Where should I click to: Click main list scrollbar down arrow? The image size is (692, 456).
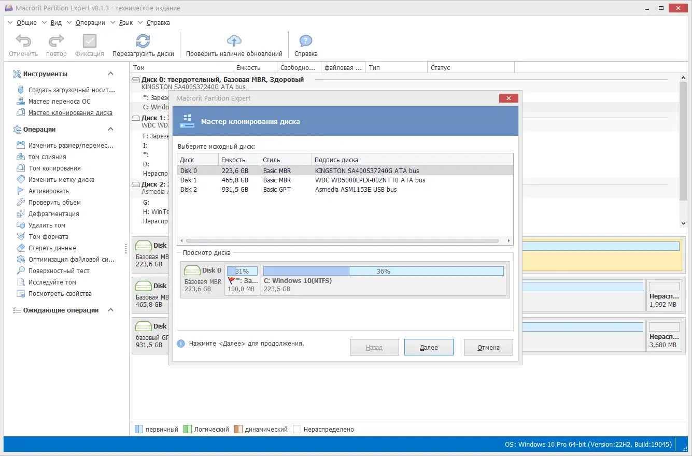(x=683, y=223)
